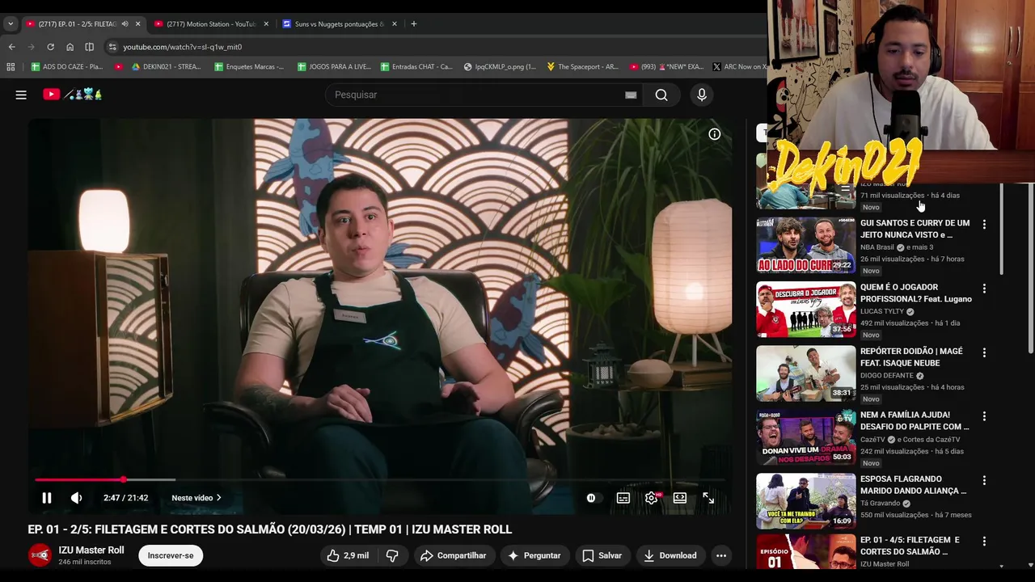Open the 'Enquetes Marcas' bookmark
Viewport: 1035px width, 582px height.
249,67
